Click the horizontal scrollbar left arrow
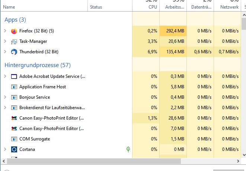246x171 pixels. [4, 161]
